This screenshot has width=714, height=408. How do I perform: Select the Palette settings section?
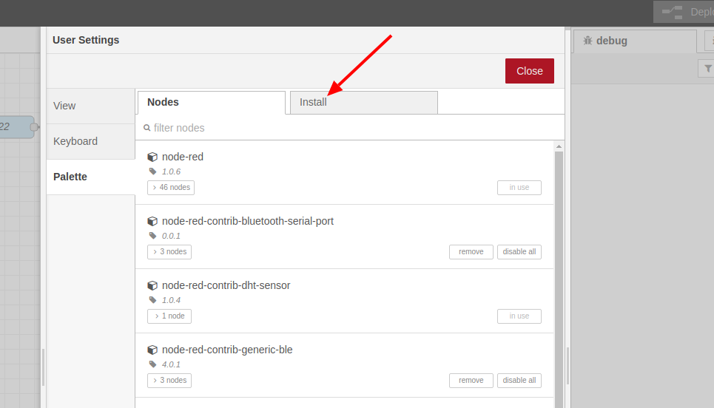pos(90,177)
